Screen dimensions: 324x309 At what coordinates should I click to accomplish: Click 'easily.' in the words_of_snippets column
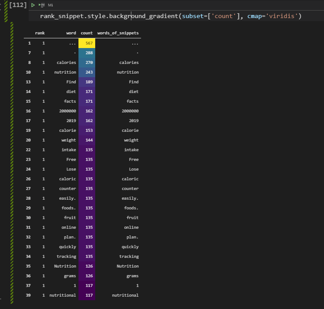click(x=130, y=198)
